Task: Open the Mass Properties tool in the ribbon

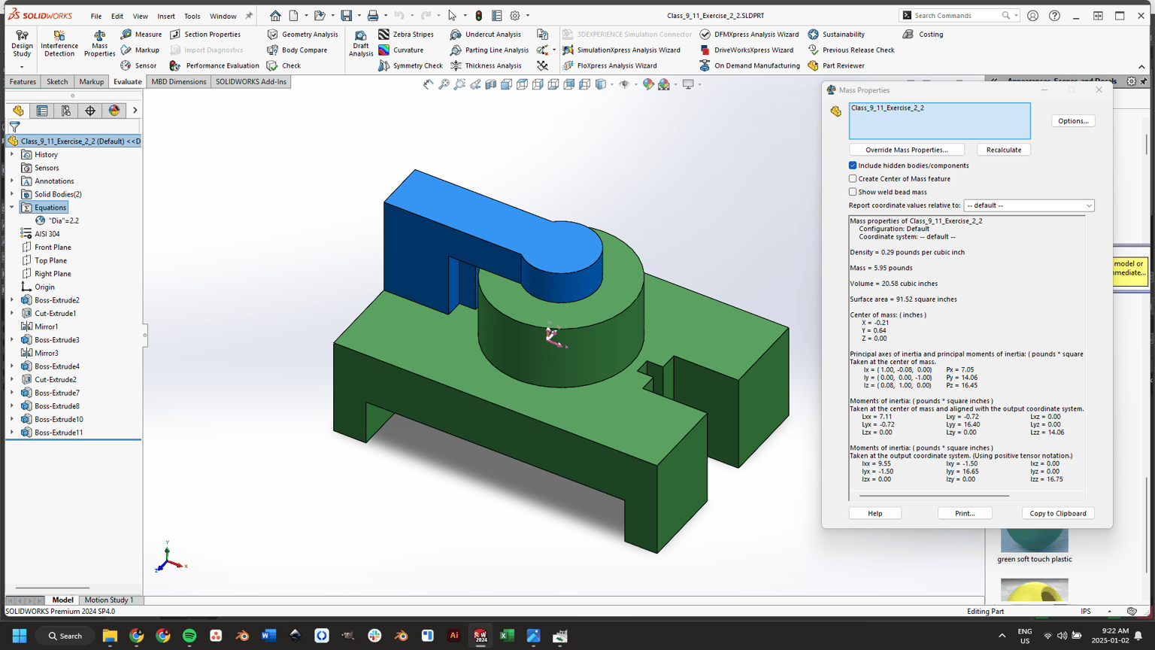Action: coord(99,44)
